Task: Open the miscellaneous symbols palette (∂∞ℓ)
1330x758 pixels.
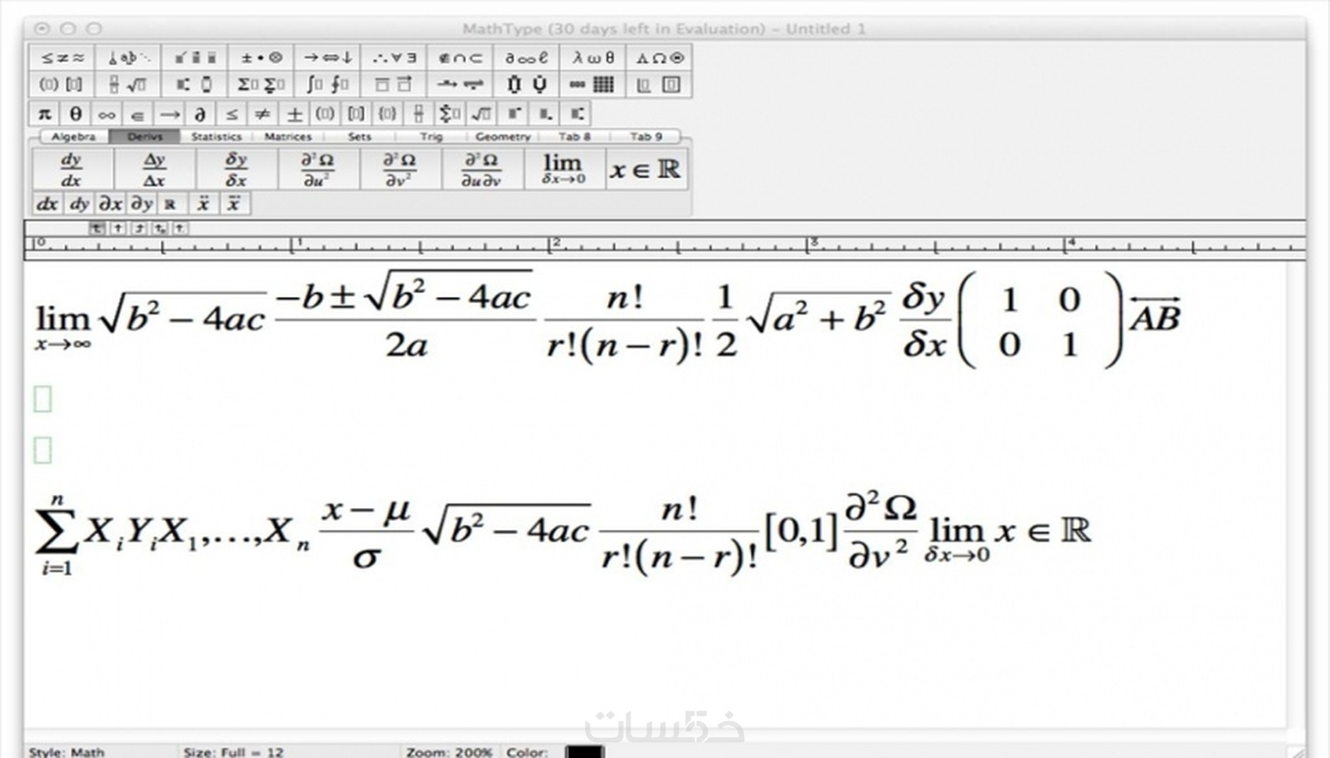Action: (527, 58)
